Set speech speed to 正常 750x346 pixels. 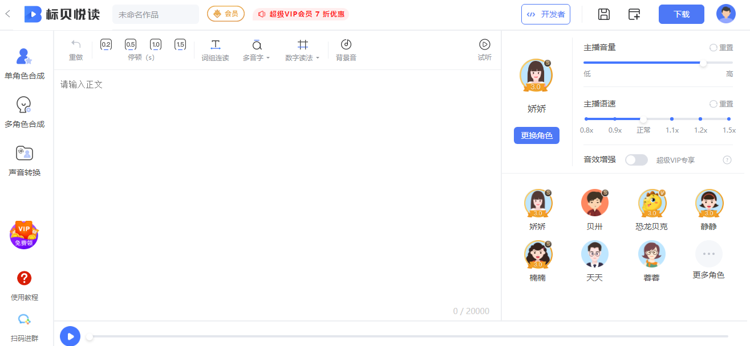coord(643,119)
